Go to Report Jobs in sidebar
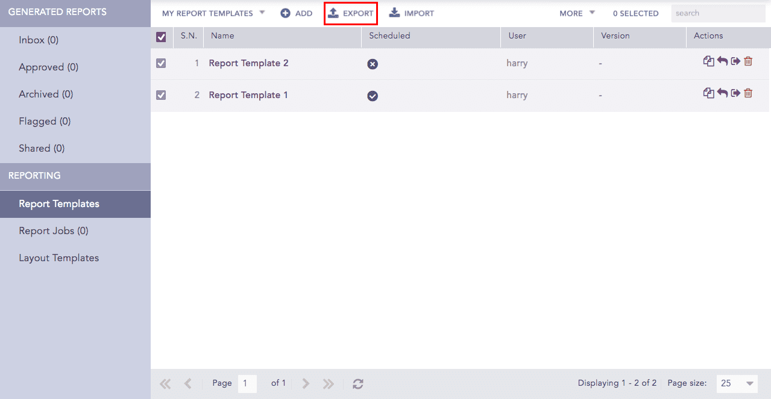The height and width of the screenshot is (399, 771). pos(54,231)
